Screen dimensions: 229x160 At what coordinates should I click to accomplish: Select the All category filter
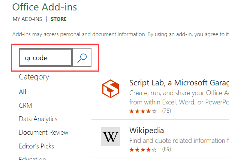point(22,92)
